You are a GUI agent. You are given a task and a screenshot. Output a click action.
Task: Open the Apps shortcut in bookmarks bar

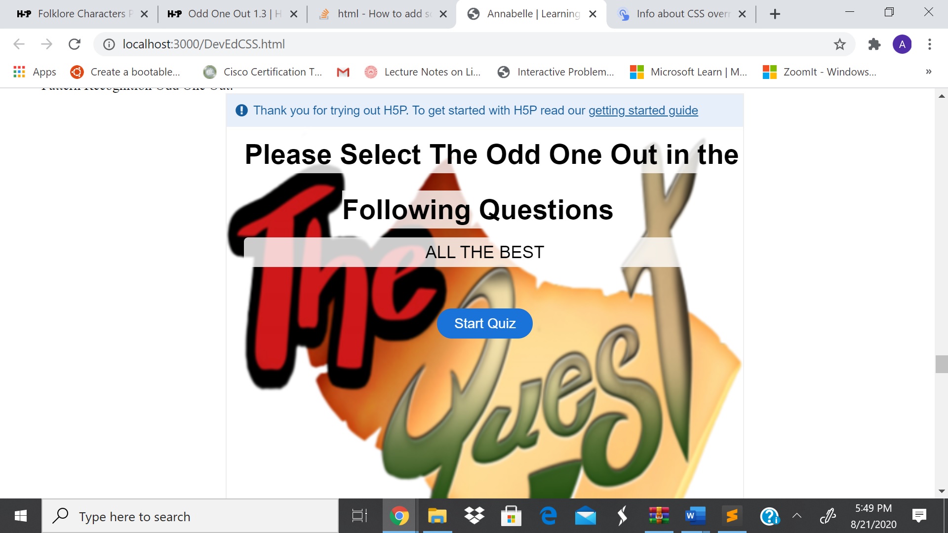[x=35, y=72]
